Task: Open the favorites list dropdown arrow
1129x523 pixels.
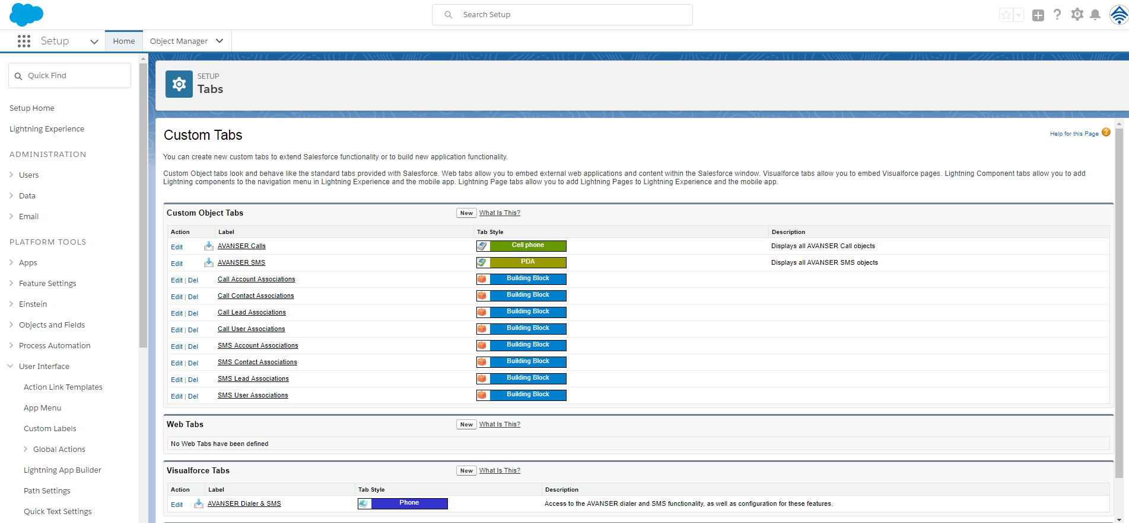Action: tap(1019, 15)
